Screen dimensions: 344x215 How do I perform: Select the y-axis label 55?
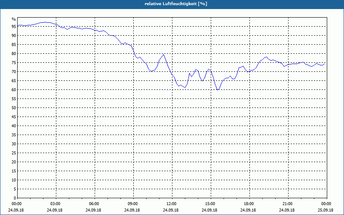coord(14,99)
